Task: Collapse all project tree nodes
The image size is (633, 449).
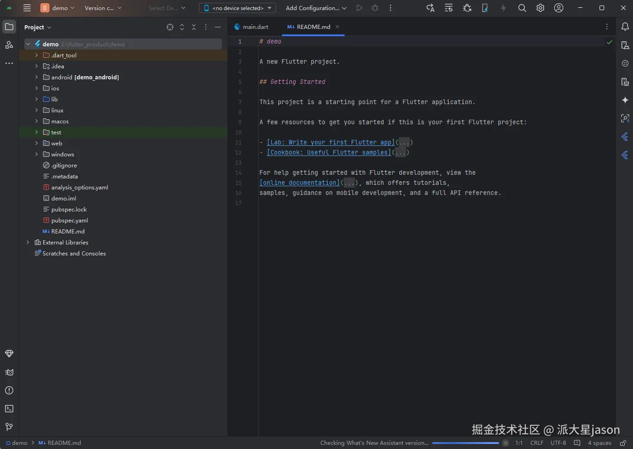Action: (x=194, y=27)
